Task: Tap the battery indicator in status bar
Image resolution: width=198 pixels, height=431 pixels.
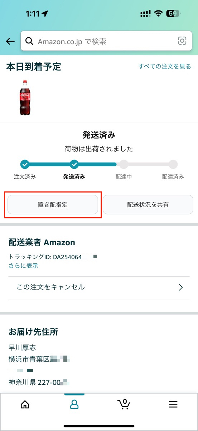Action: coord(173,14)
